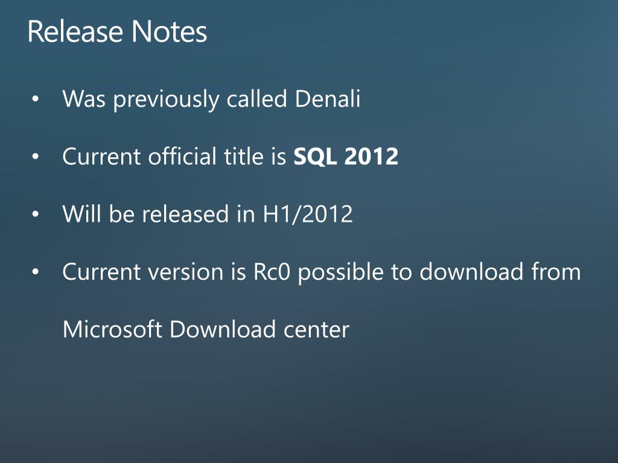Image resolution: width=618 pixels, height=463 pixels.
Task: Click the words Will be released in
Action: click(x=159, y=214)
